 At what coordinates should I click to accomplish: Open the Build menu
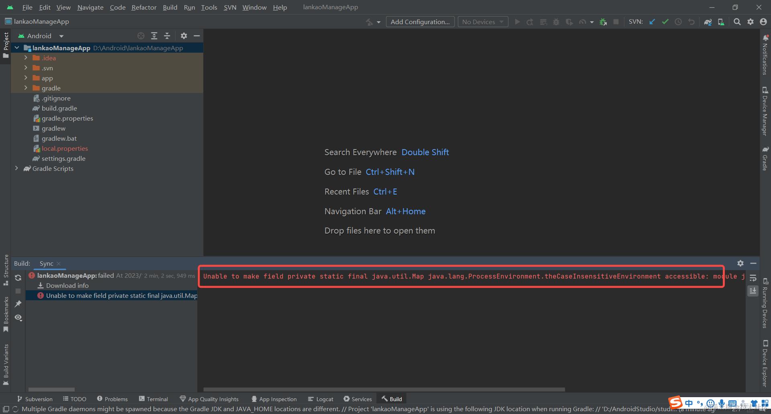tap(170, 7)
